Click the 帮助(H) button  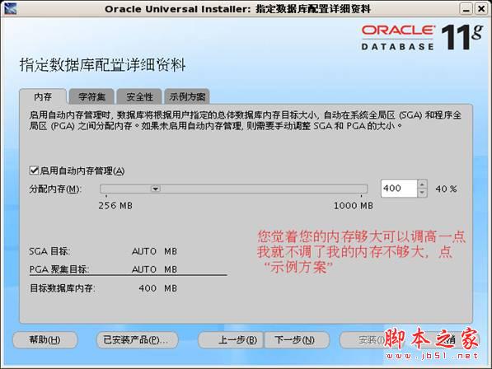point(45,340)
